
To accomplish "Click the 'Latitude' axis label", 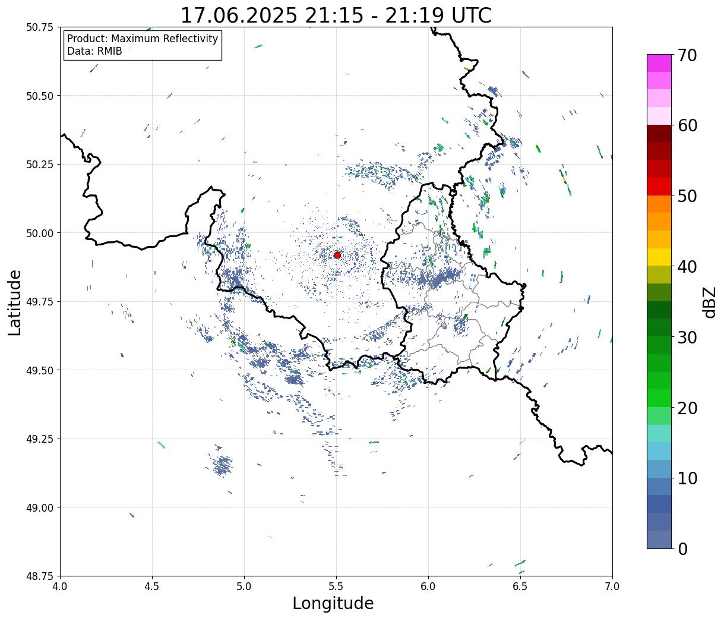I will (x=15, y=302).
